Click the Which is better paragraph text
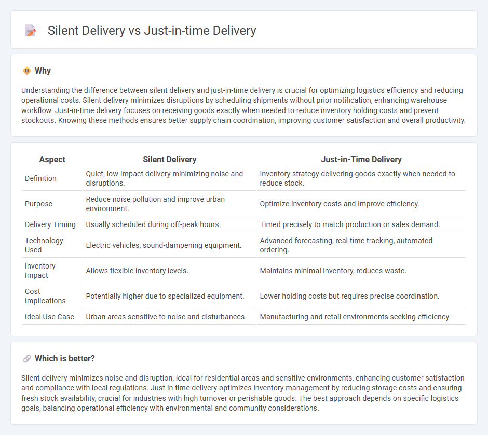The width and height of the screenshot is (488, 435). coord(243,393)
